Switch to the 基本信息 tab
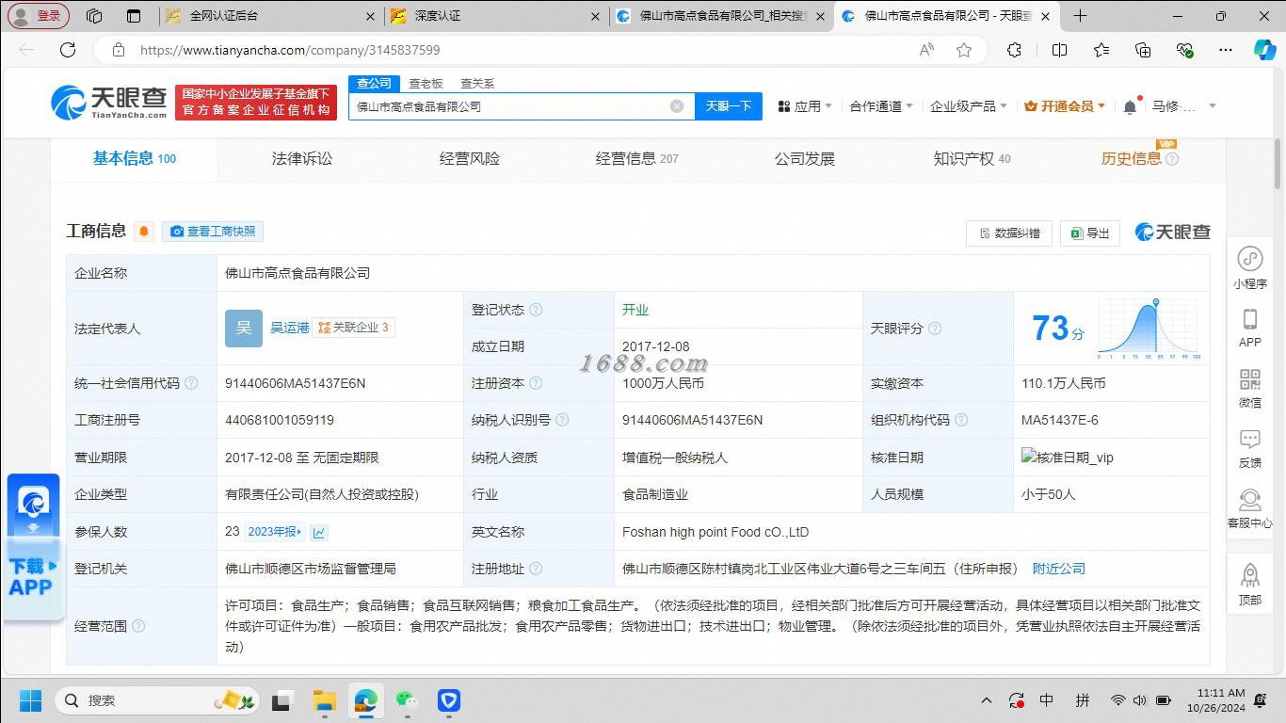The height and width of the screenshot is (723, 1286). coord(135,158)
